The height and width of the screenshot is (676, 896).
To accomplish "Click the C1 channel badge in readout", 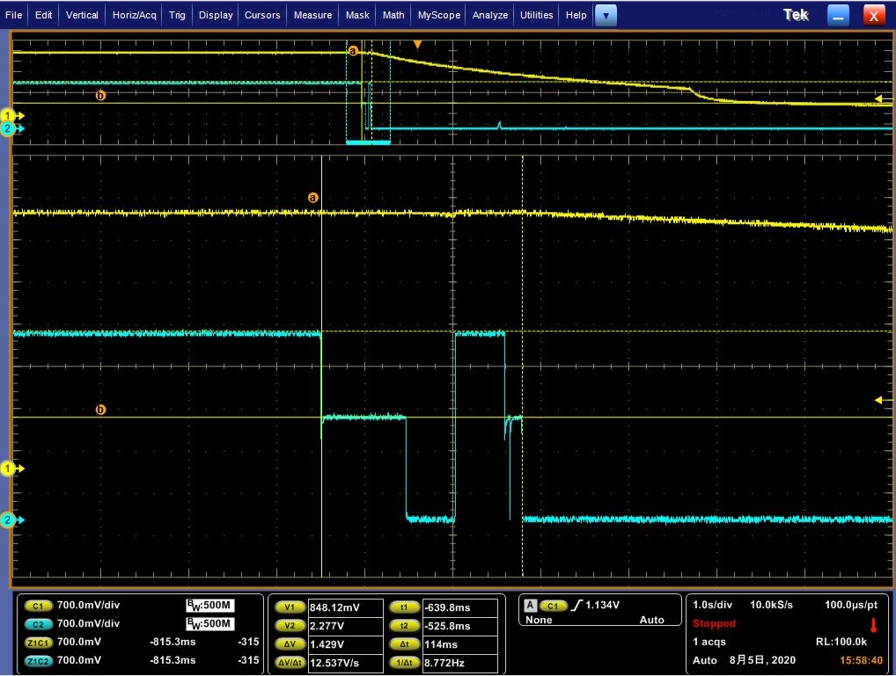I will coord(38,607).
